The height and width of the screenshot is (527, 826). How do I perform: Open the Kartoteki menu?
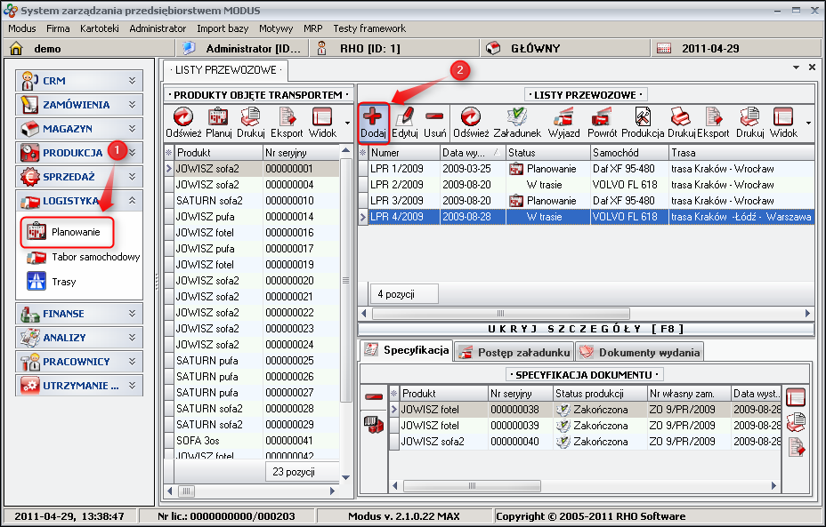[99, 28]
